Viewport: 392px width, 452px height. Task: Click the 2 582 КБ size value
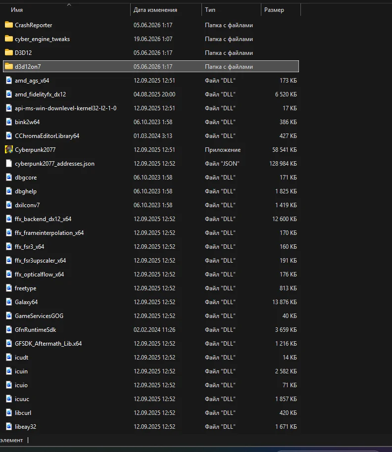[286, 371]
